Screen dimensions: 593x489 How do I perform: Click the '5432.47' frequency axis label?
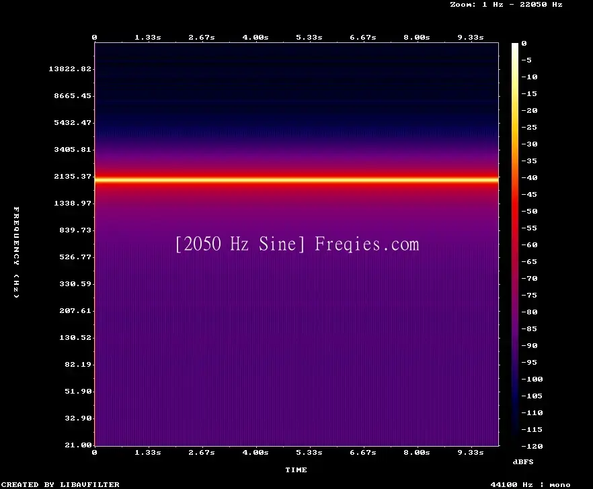pos(73,122)
